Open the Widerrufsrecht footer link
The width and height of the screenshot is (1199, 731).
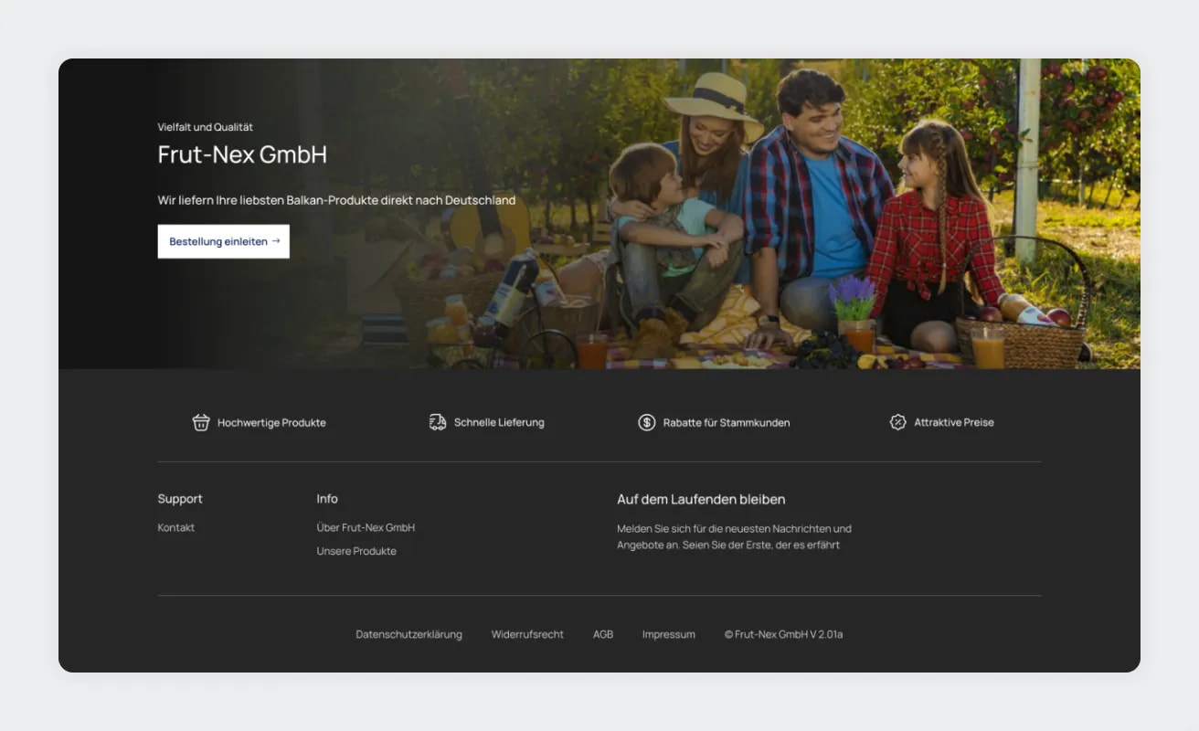(x=527, y=634)
